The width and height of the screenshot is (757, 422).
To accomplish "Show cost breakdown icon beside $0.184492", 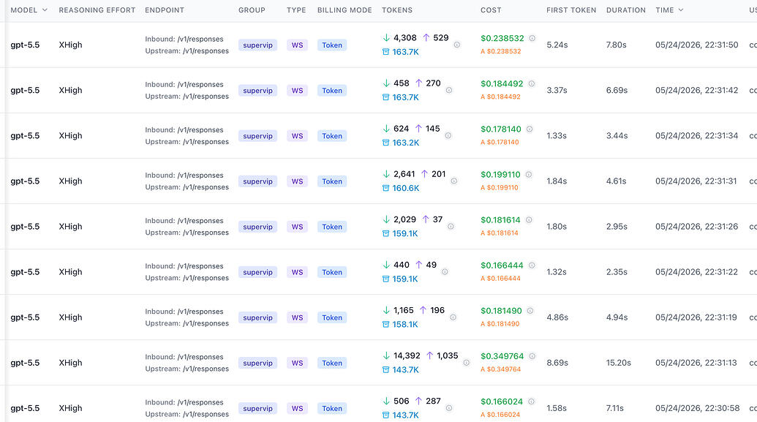I will point(532,83).
